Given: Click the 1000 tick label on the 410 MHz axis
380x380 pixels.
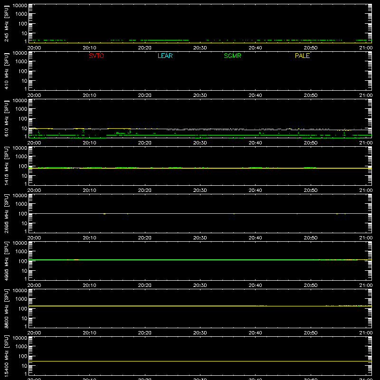Looking at the screenshot, I should tap(21, 61).
